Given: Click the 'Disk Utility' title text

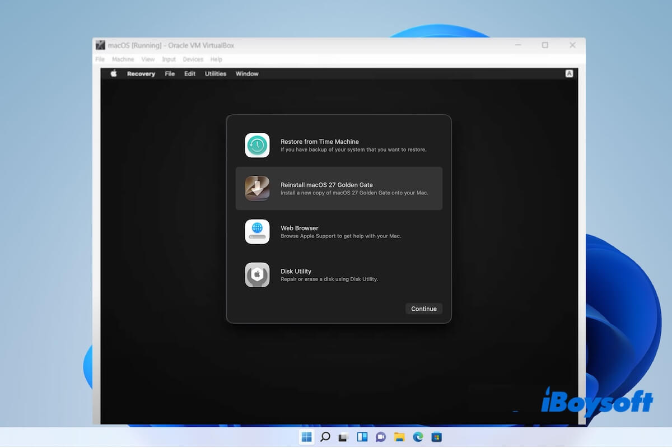Looking at the screenshot, I should (296, 271).
